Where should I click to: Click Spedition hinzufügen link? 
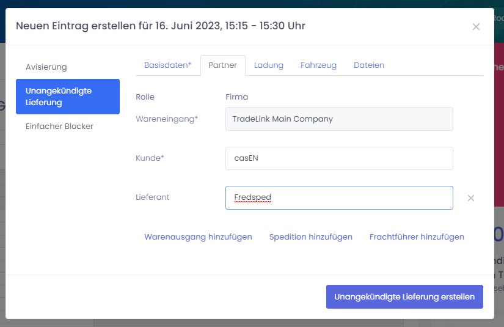click(x=310, y=237)
